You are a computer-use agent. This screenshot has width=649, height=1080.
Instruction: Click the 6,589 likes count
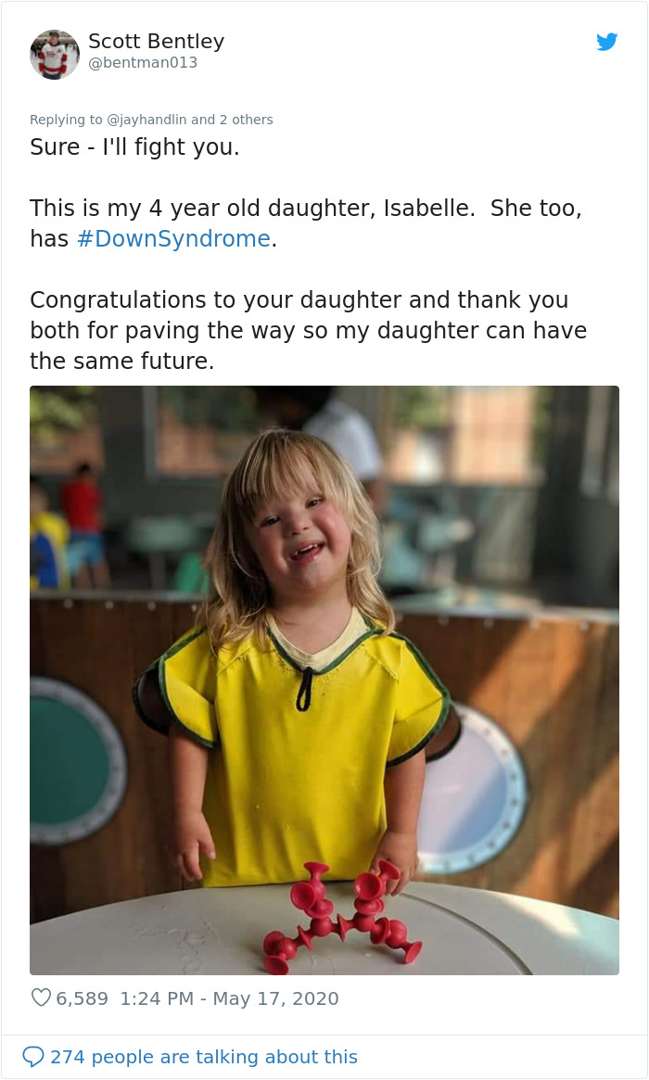83,998
